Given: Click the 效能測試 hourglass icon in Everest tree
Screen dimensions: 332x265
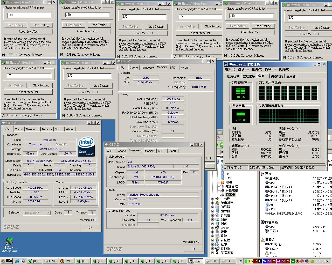Looking at the screenshot, I should pos(217,252).
